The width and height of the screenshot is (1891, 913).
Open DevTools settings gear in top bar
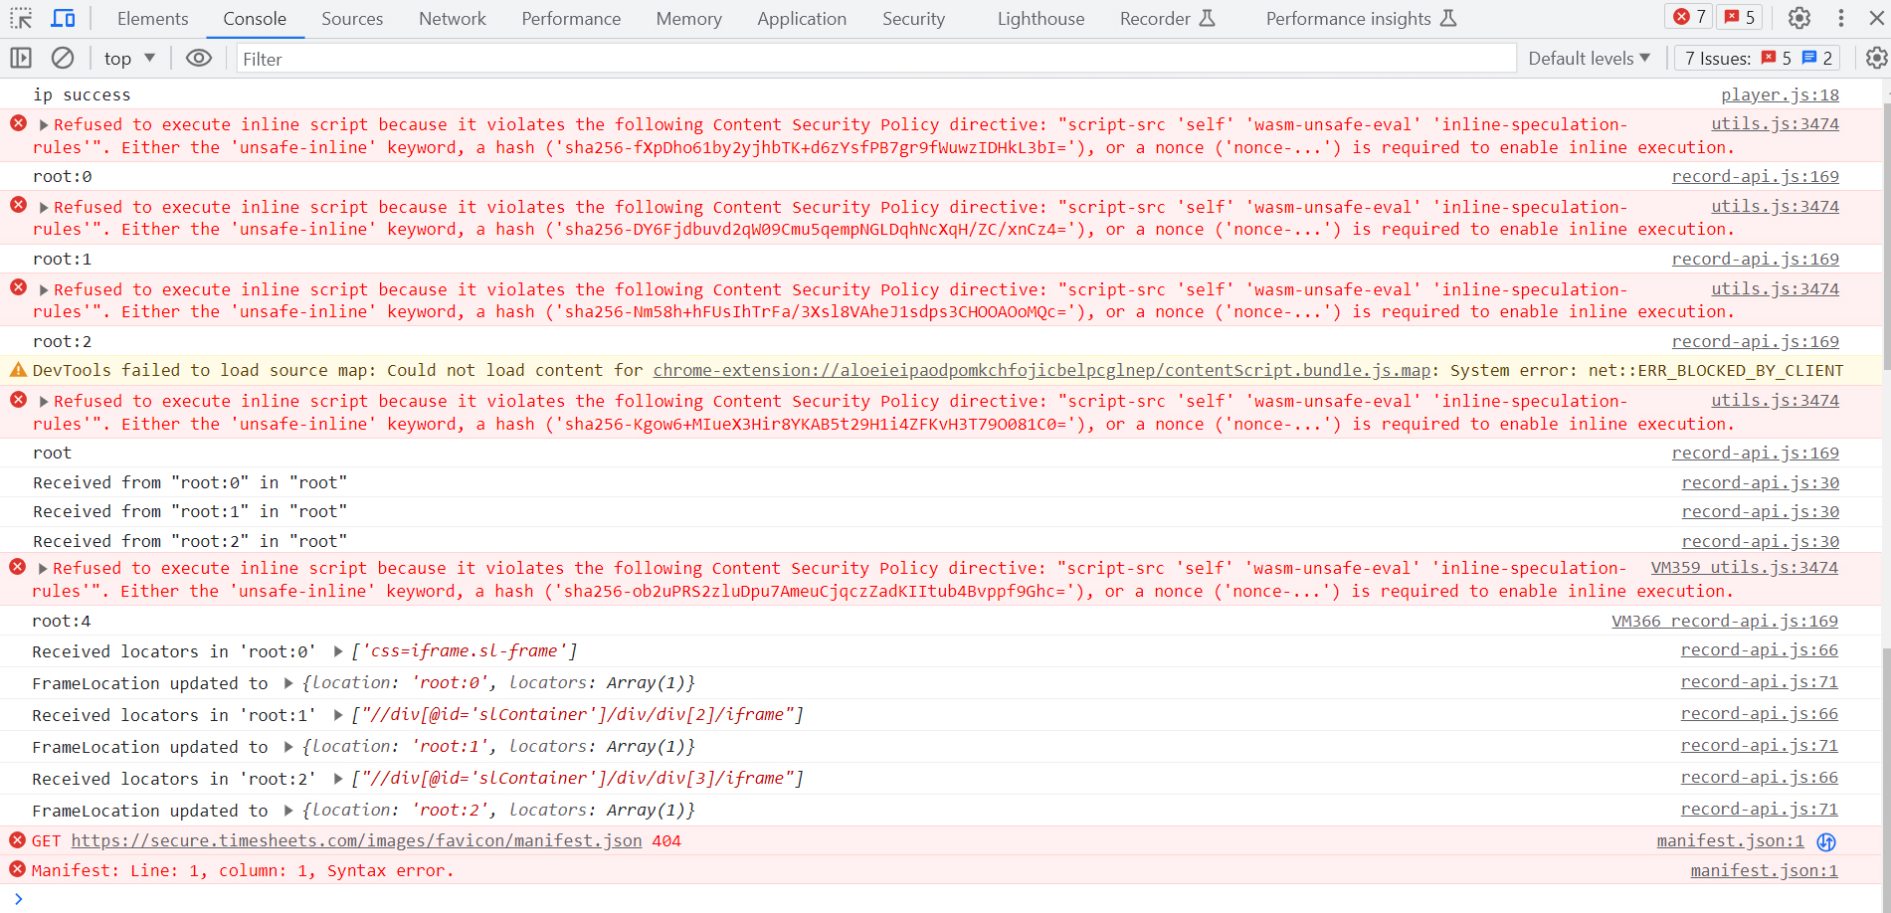pyautogui.click(x=1798, y=18)
